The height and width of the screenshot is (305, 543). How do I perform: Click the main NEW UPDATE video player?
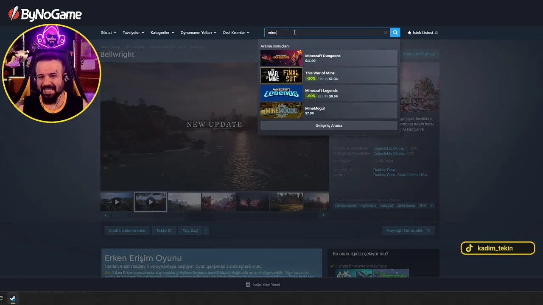215,127
